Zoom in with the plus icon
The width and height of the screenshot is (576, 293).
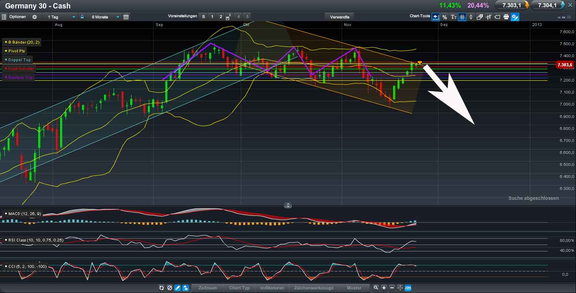pos(384,288)
